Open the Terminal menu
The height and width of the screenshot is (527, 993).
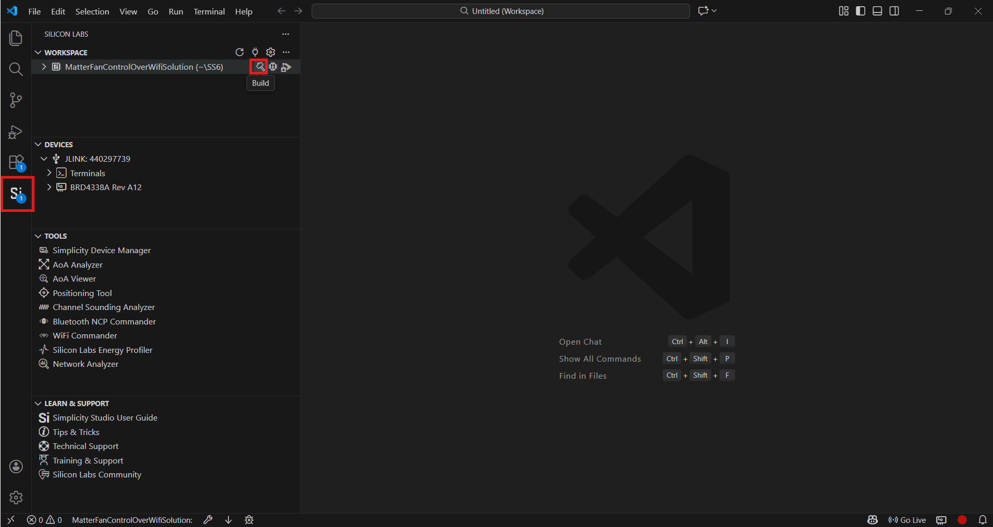tap(209, 11)
